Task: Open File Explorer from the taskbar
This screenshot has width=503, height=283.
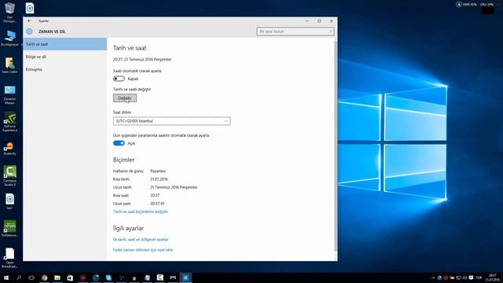Action: 57,277
